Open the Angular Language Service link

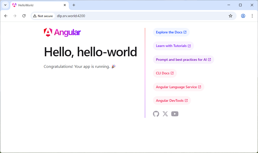coord(178,87)
